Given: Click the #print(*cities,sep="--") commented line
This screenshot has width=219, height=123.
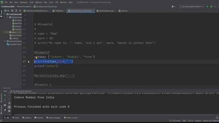Looking at the screenshot, I should click(54, 76).
